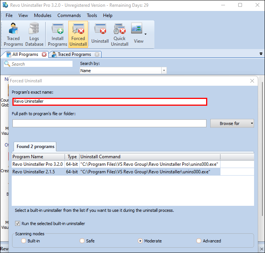Viewport: 265px width, 253px height.
Task: Select the Forced Uninstall tool
Action: tap(78, 34)
